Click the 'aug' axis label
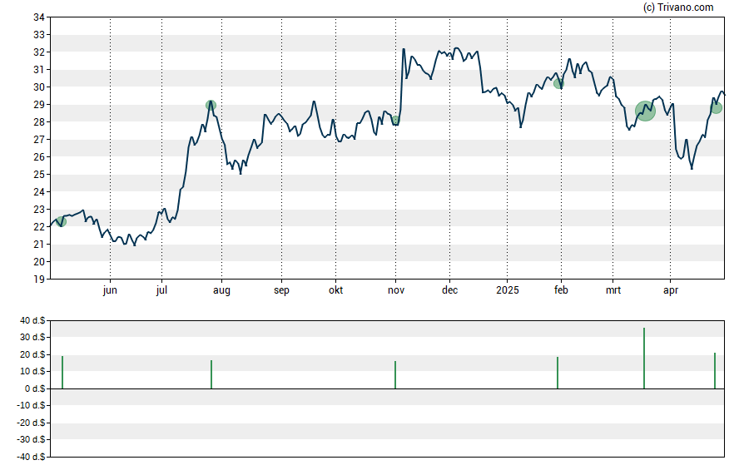The image size is (739, 470). tap(221, 290)
